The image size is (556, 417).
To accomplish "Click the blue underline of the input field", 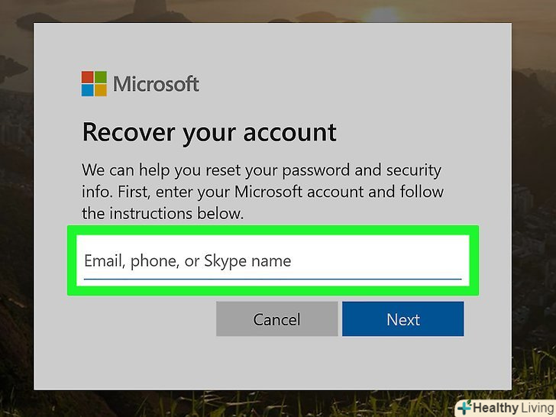I will click(x=273, y=279).
